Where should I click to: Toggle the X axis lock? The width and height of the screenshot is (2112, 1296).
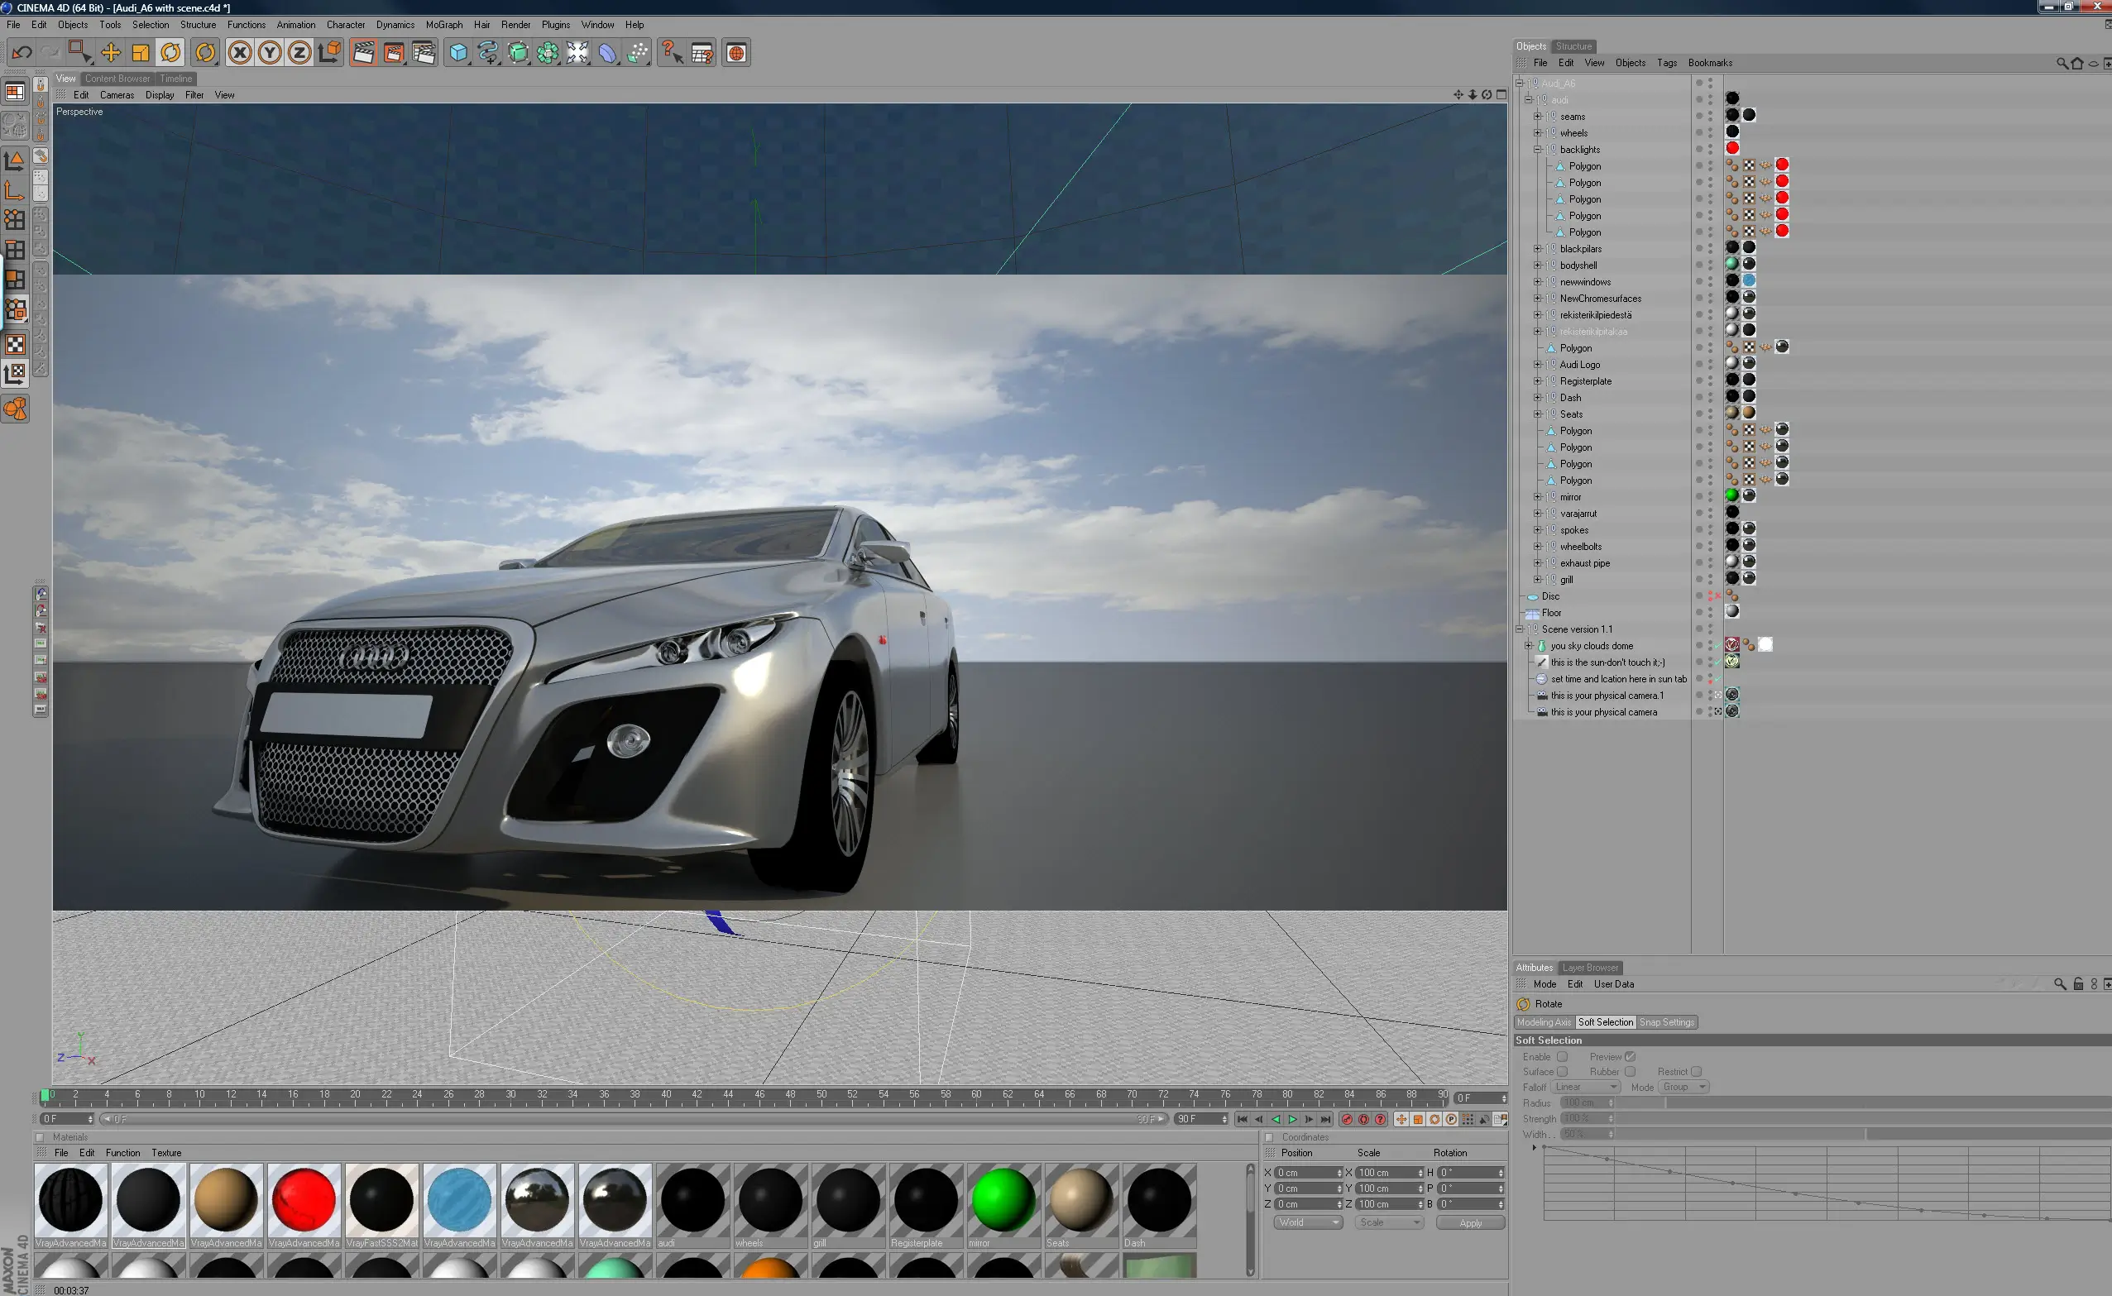point(240,53)
